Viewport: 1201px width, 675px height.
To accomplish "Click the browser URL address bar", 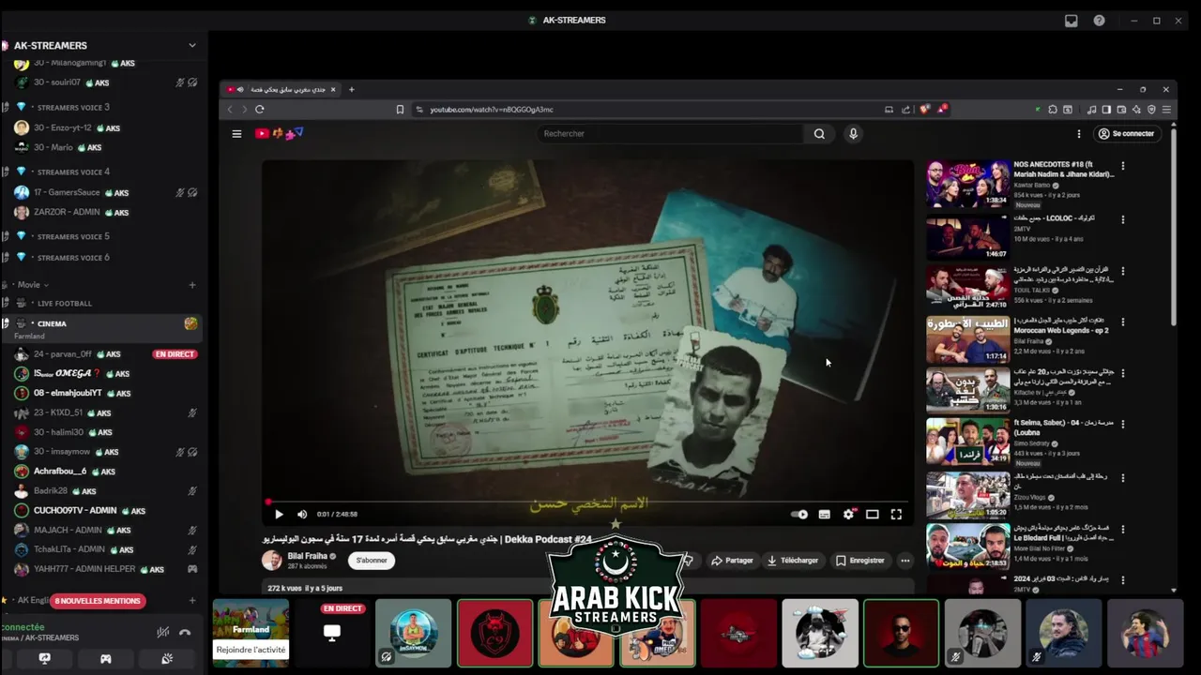I will pyautogui.click(x=647, y=110).
